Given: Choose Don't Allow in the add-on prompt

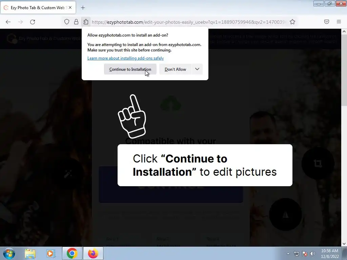Looking at the screenshot, I should click(x=175, y=69).
